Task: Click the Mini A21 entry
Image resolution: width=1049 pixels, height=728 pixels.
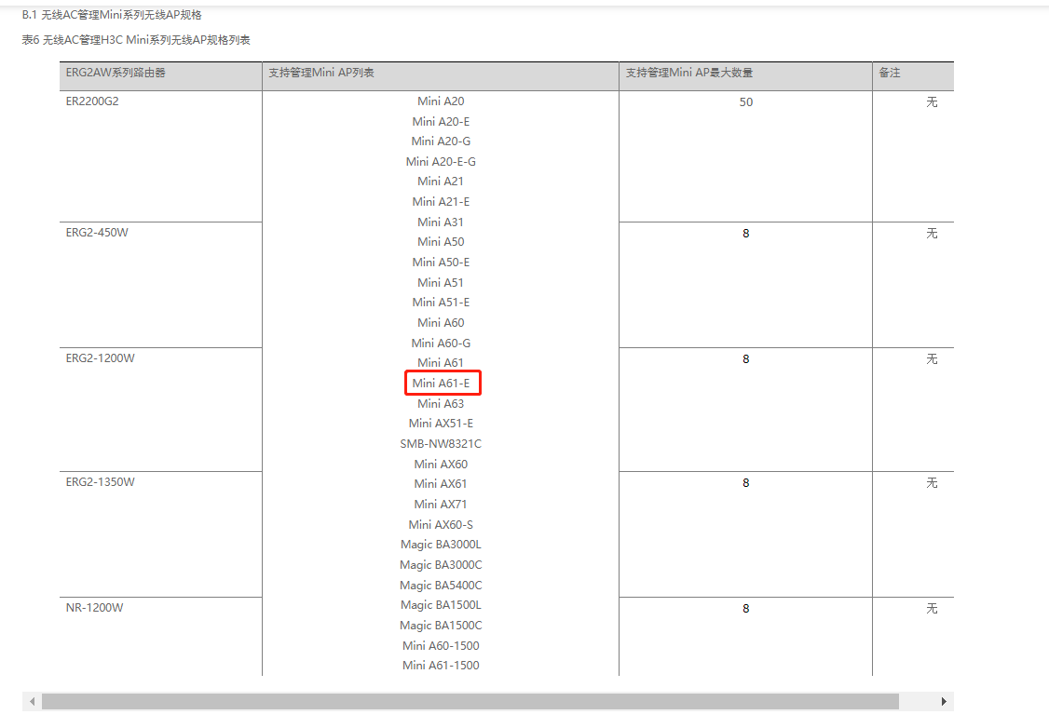Action: click(x=441, y=182)
